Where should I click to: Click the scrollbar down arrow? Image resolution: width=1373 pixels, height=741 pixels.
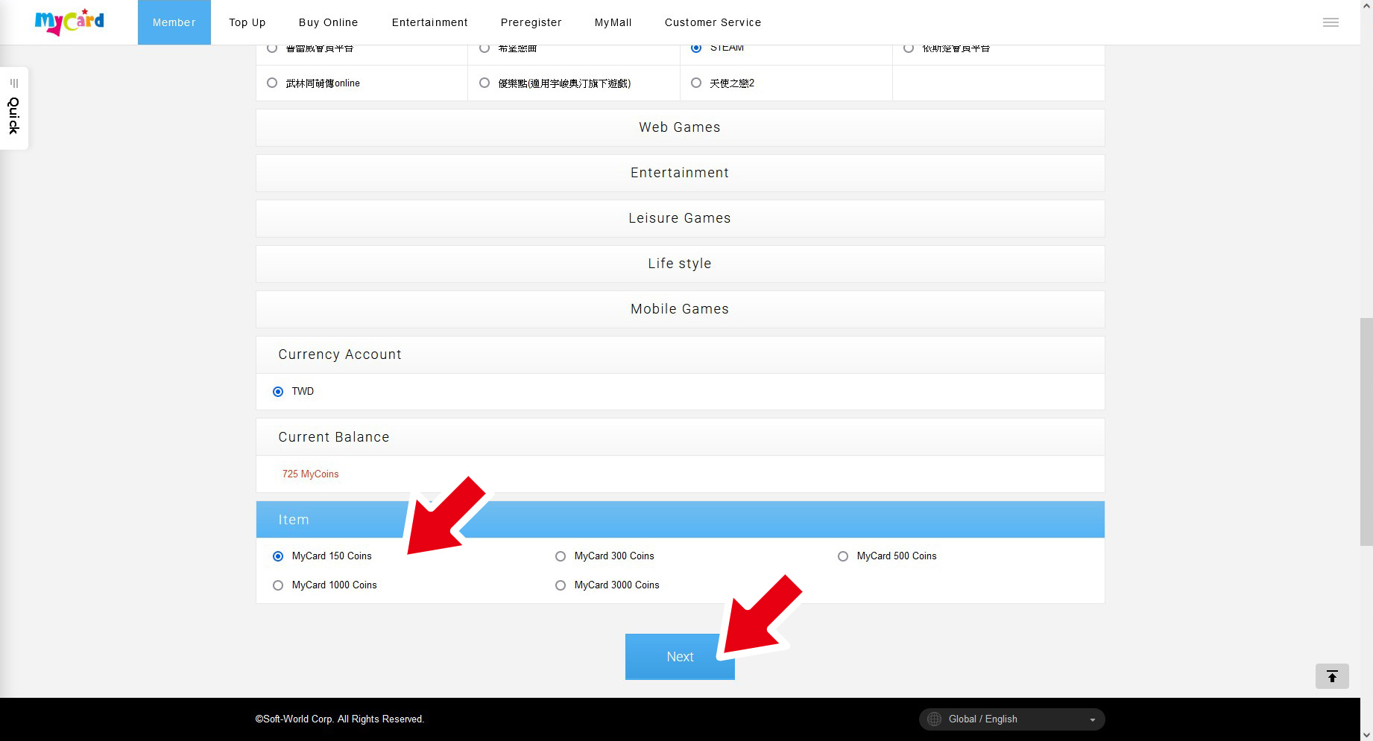1366,735
